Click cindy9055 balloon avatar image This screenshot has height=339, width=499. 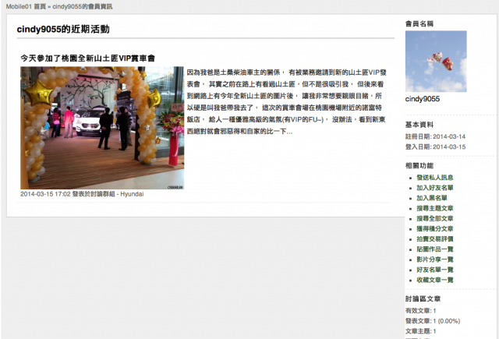point(436,62)
